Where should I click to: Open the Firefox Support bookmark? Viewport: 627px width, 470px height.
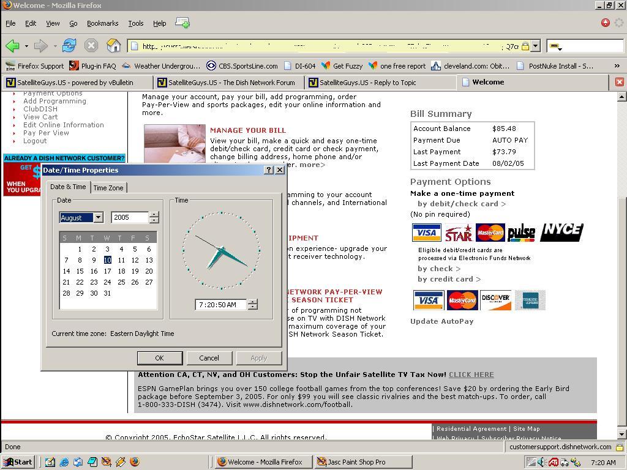(35, 66)
